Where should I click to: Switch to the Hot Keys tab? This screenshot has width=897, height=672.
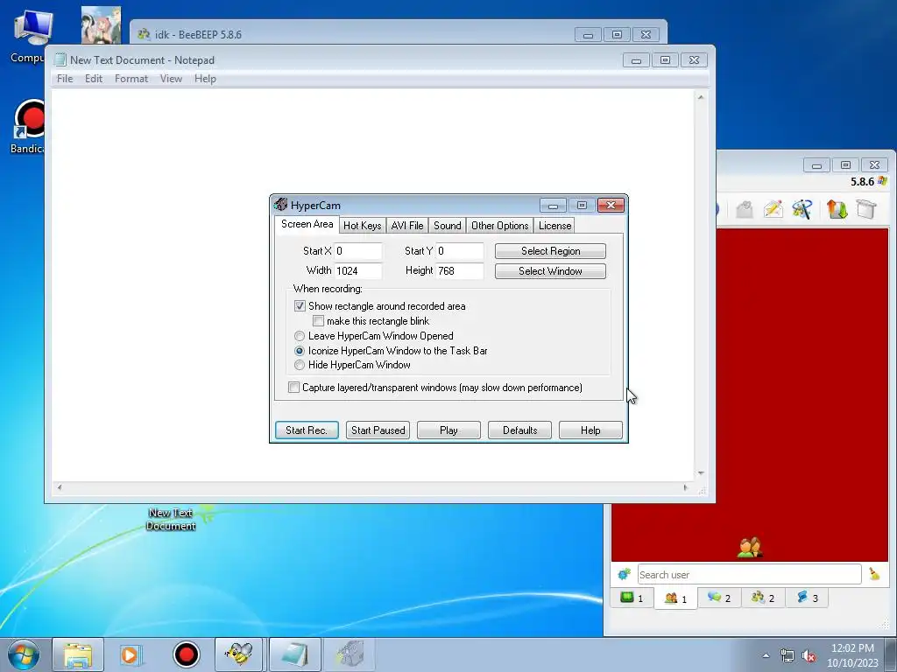(x=362, y=226)
